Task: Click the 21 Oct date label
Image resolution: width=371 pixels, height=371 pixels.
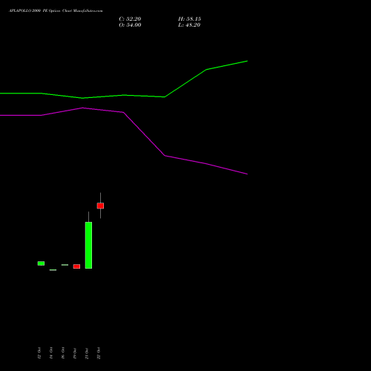Action: (x=87, y=353)
